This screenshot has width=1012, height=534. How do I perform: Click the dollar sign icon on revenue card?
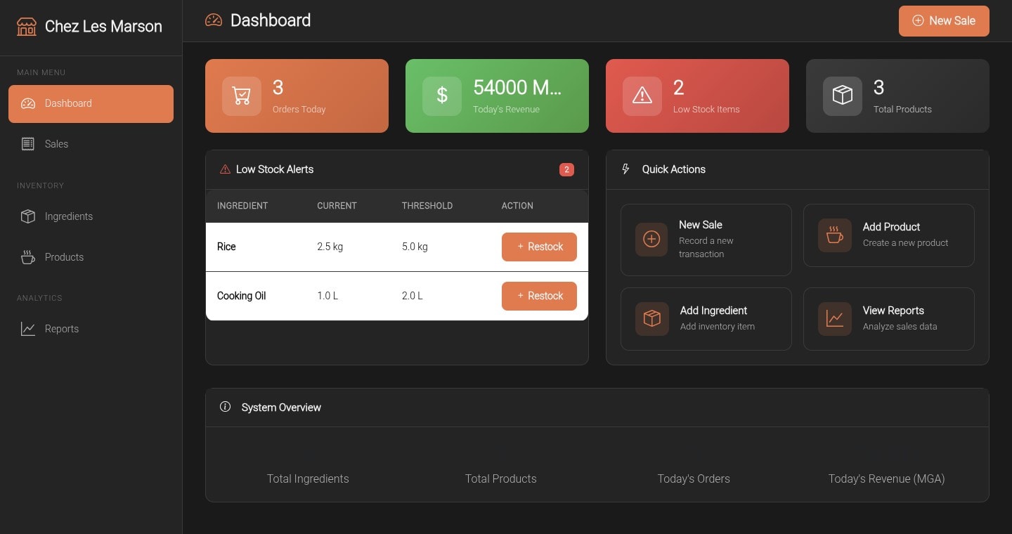[x=442, y=96]
